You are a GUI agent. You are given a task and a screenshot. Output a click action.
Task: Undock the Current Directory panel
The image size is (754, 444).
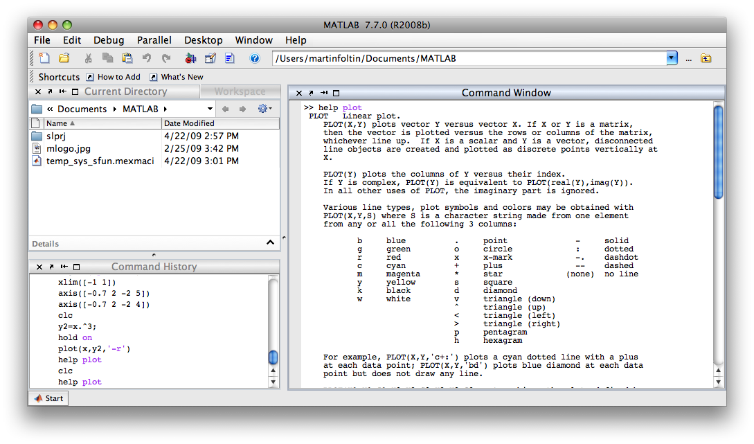50,91
